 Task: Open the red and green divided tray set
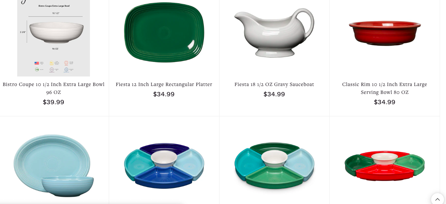tap(385, 166)
